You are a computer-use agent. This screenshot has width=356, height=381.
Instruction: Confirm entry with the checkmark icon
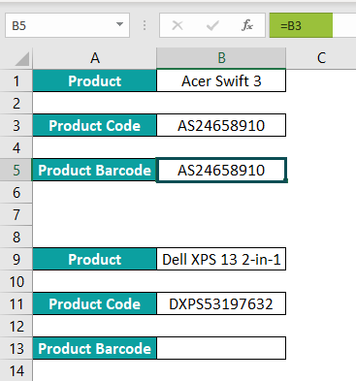point(212,25)
